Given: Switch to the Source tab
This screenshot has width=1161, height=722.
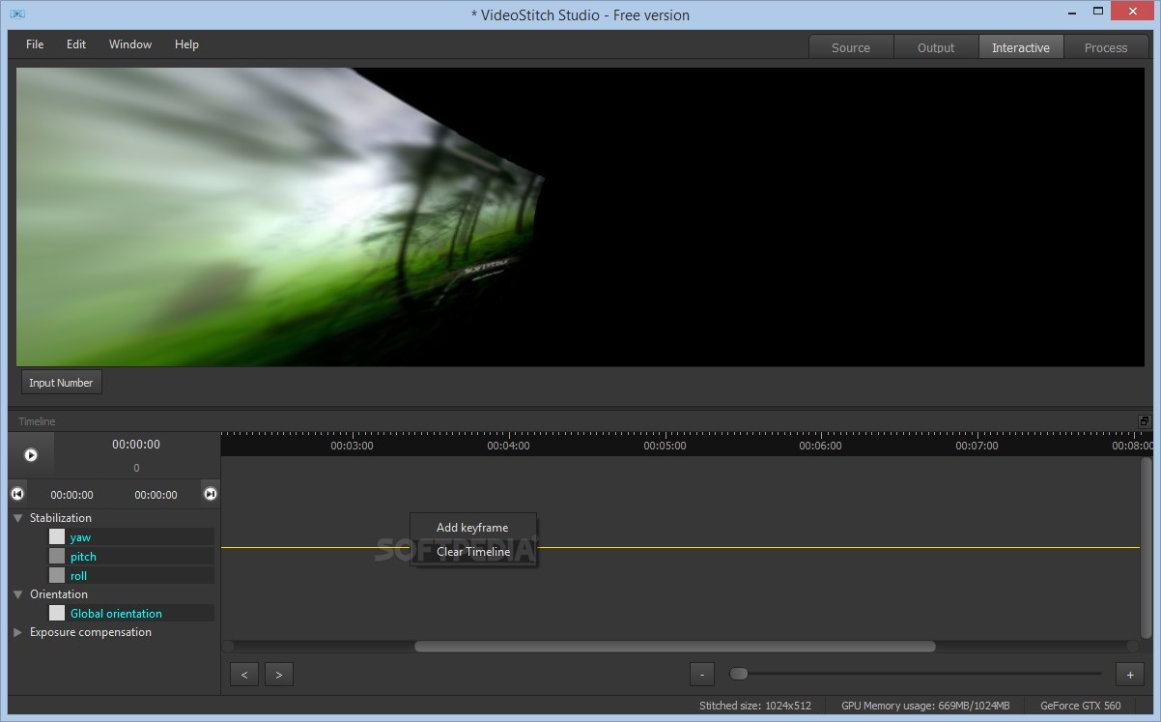Looking at the screenshot, I should (851, 47).
